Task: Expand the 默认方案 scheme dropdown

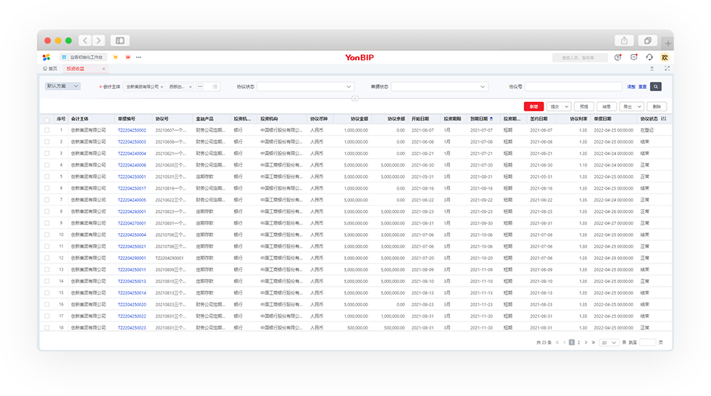Action: pos(62,86)
